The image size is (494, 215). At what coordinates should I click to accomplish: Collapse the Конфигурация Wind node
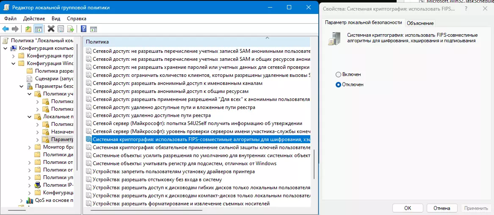14,63
